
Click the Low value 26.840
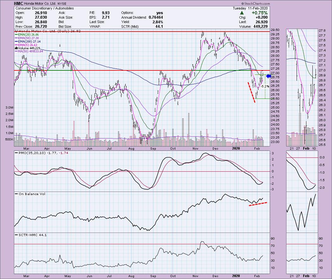click(41, 22)
